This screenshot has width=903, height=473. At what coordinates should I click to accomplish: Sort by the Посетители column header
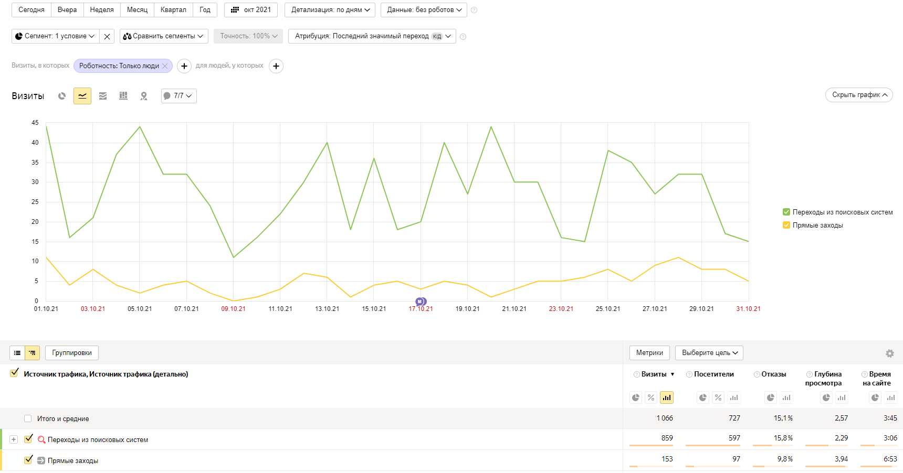pyautogui.click(x=714, y=374)
